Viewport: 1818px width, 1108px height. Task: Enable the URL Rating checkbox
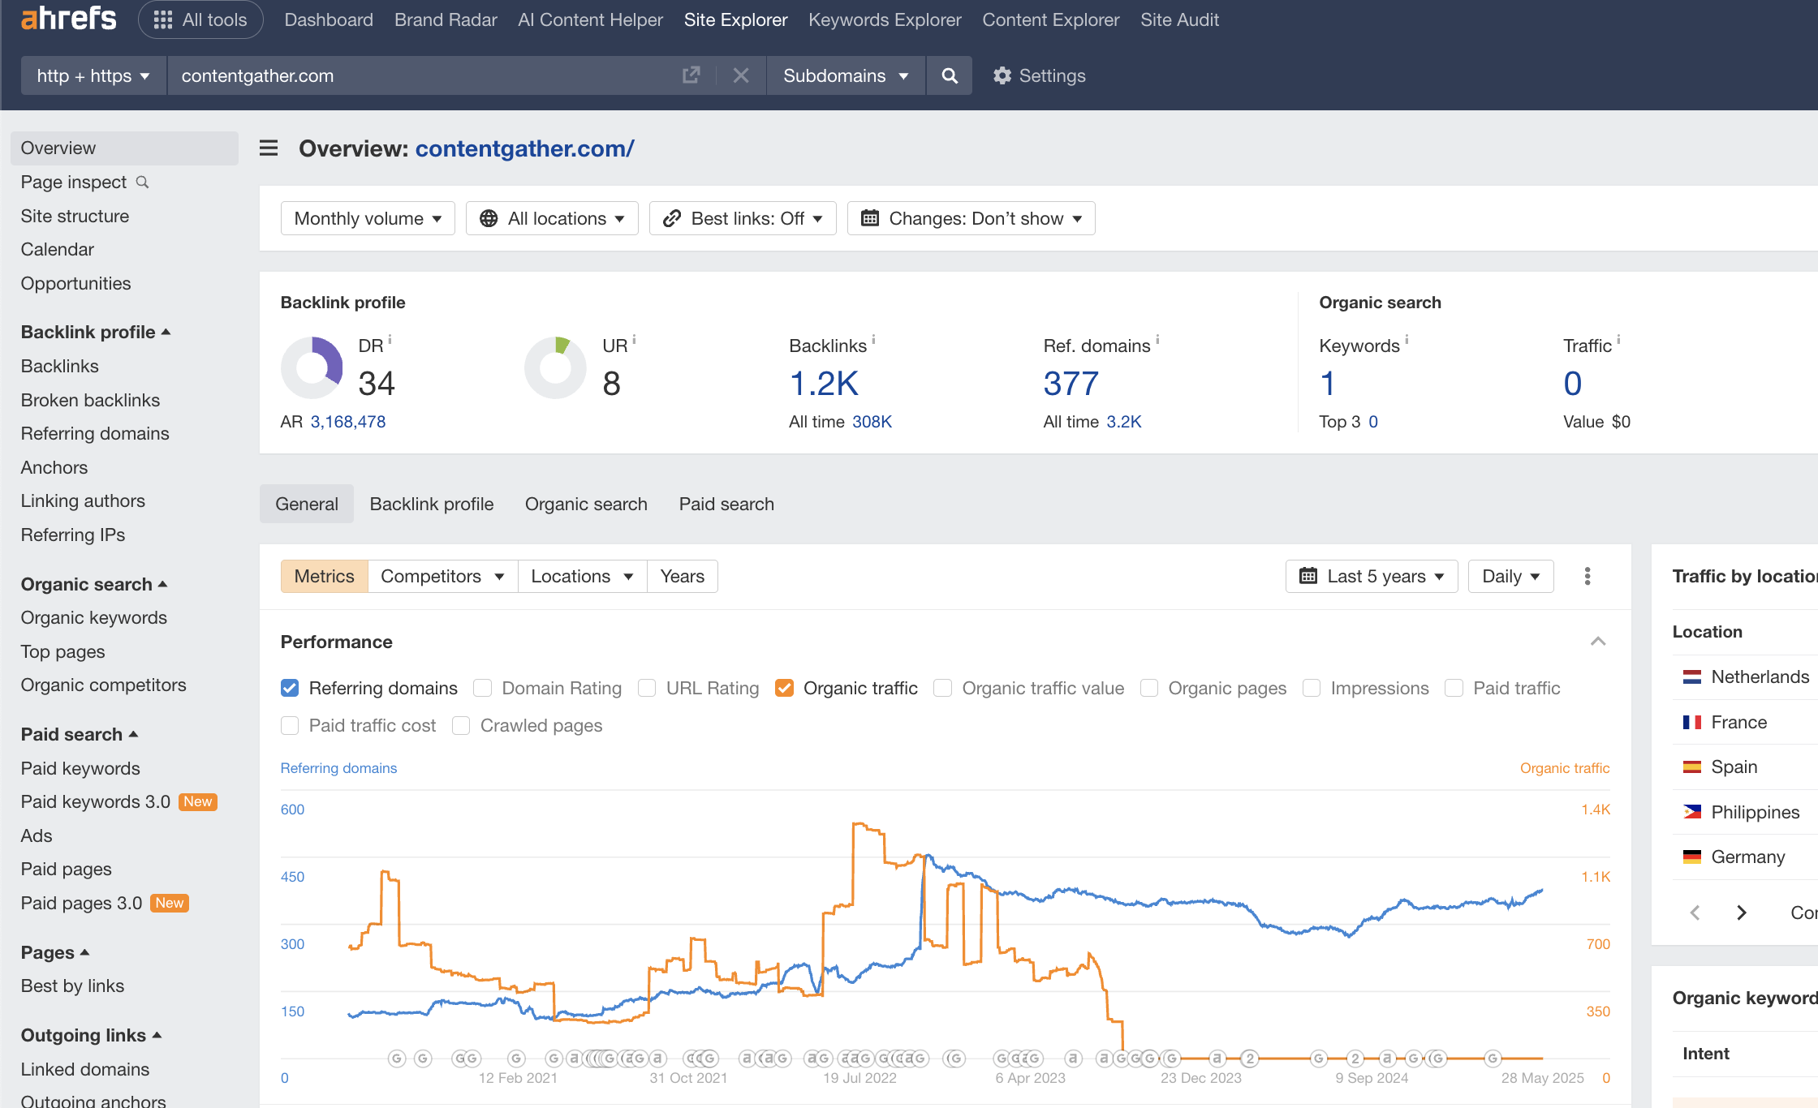(x=647, y=688)
